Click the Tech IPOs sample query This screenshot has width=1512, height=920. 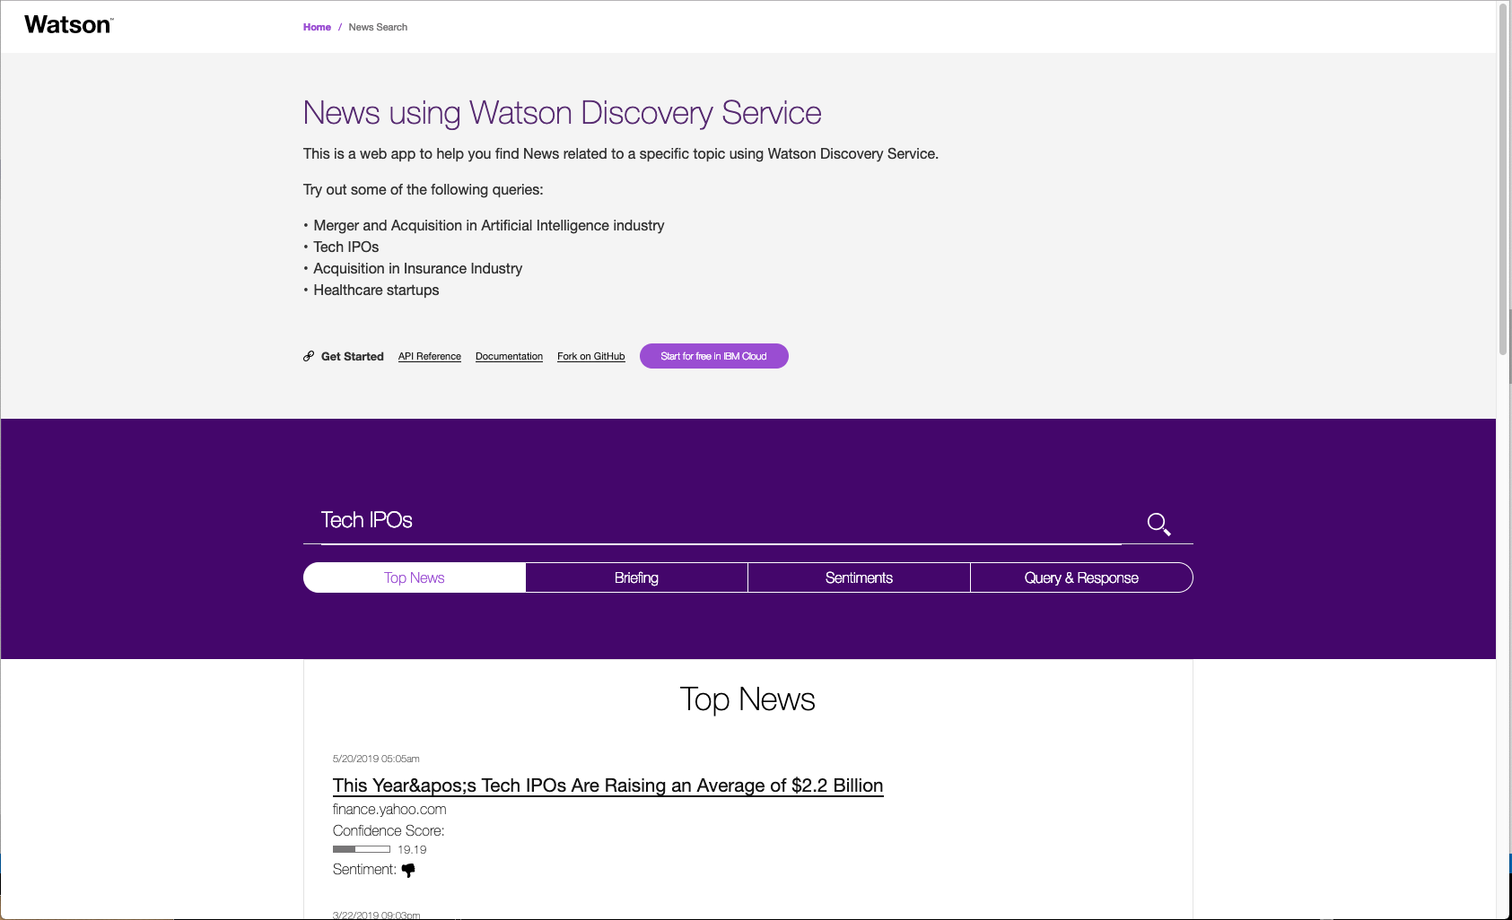(x=346, y=247)
